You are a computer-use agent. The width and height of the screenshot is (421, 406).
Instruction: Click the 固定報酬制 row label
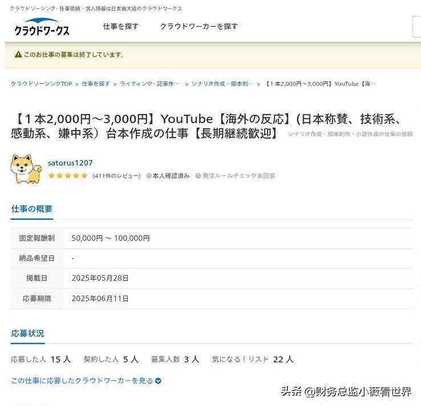37,238
